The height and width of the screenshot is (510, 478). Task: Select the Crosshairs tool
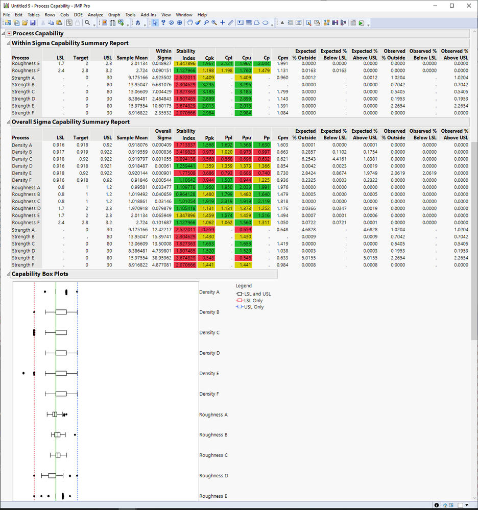tap(221, 23)
